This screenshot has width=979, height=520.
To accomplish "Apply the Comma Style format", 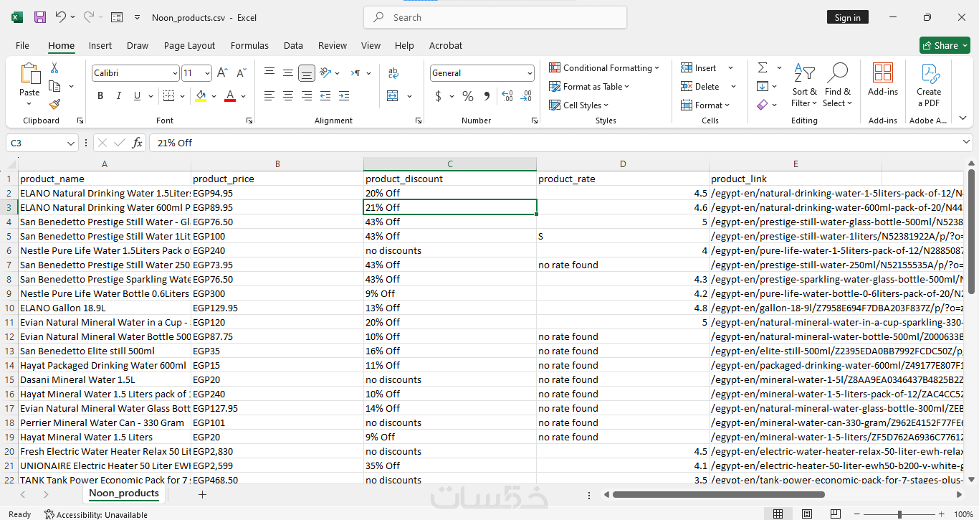I will [x=487, y=96].
